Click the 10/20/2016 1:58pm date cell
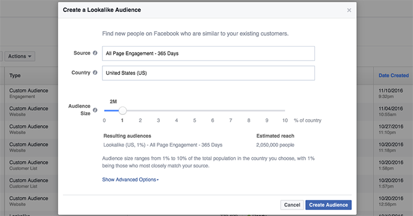This screenshot has width=413, height=216. coord(391,165)
